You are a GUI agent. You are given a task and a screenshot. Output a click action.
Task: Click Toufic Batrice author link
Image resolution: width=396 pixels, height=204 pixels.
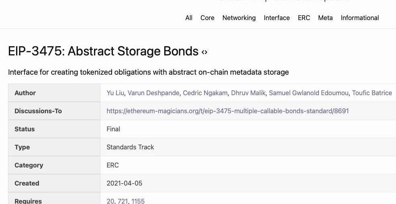(372, 93)
